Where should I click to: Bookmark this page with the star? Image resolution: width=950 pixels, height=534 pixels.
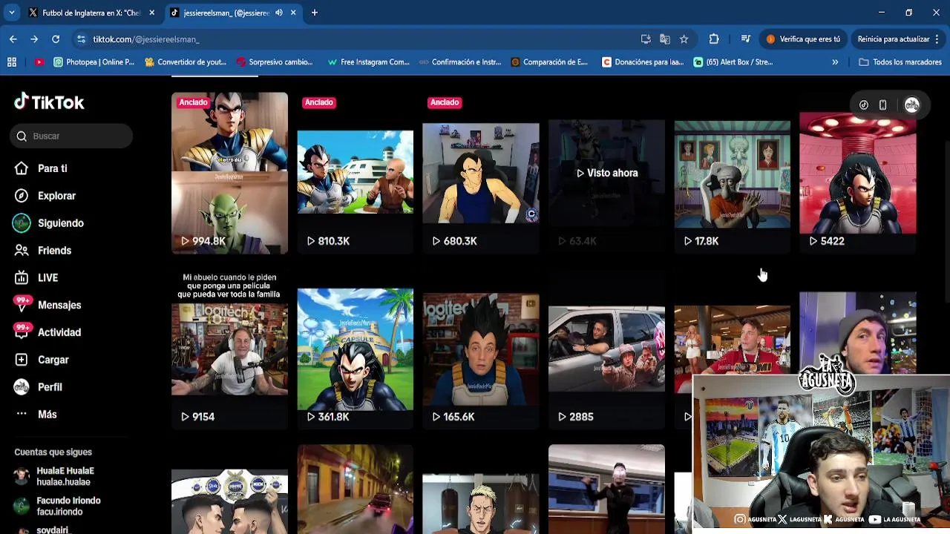(x=684, y=39)
